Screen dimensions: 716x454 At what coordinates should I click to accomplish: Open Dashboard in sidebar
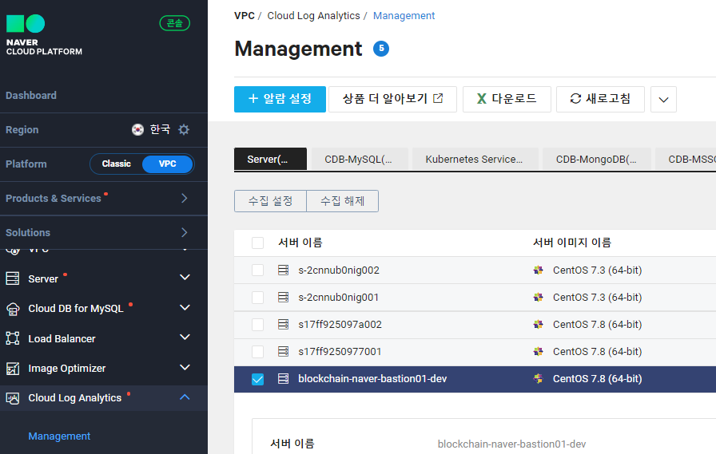tap(31, 95)
